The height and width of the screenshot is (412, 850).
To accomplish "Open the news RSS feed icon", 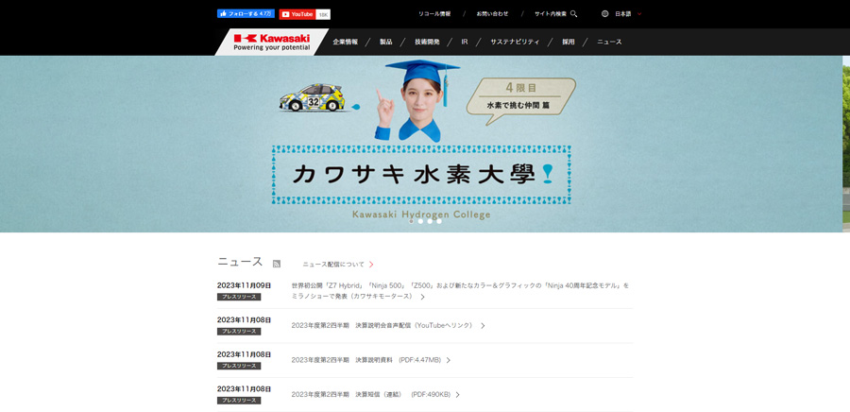I will click(277, 264).
